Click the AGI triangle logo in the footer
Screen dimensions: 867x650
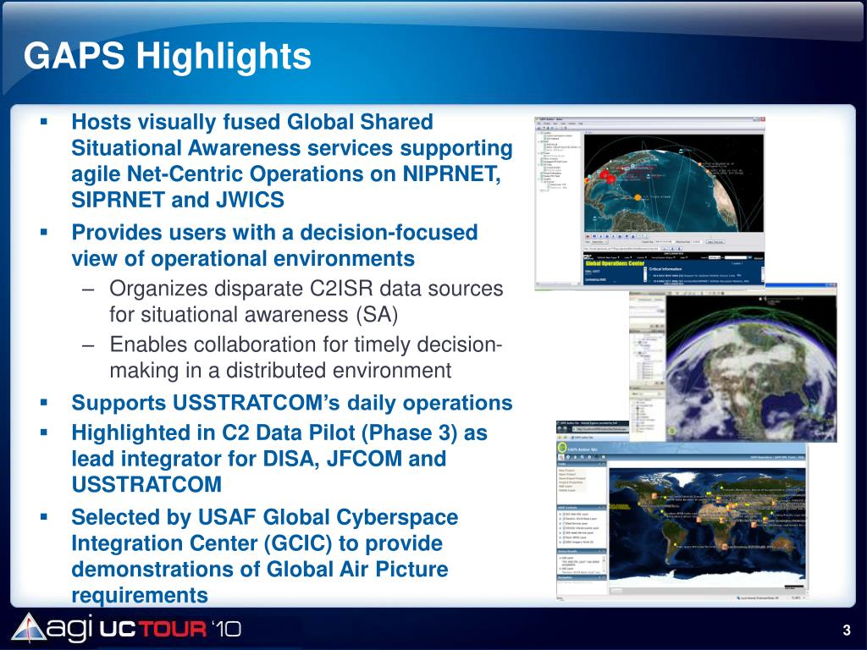pyautogui.click(x=29, y=629)
